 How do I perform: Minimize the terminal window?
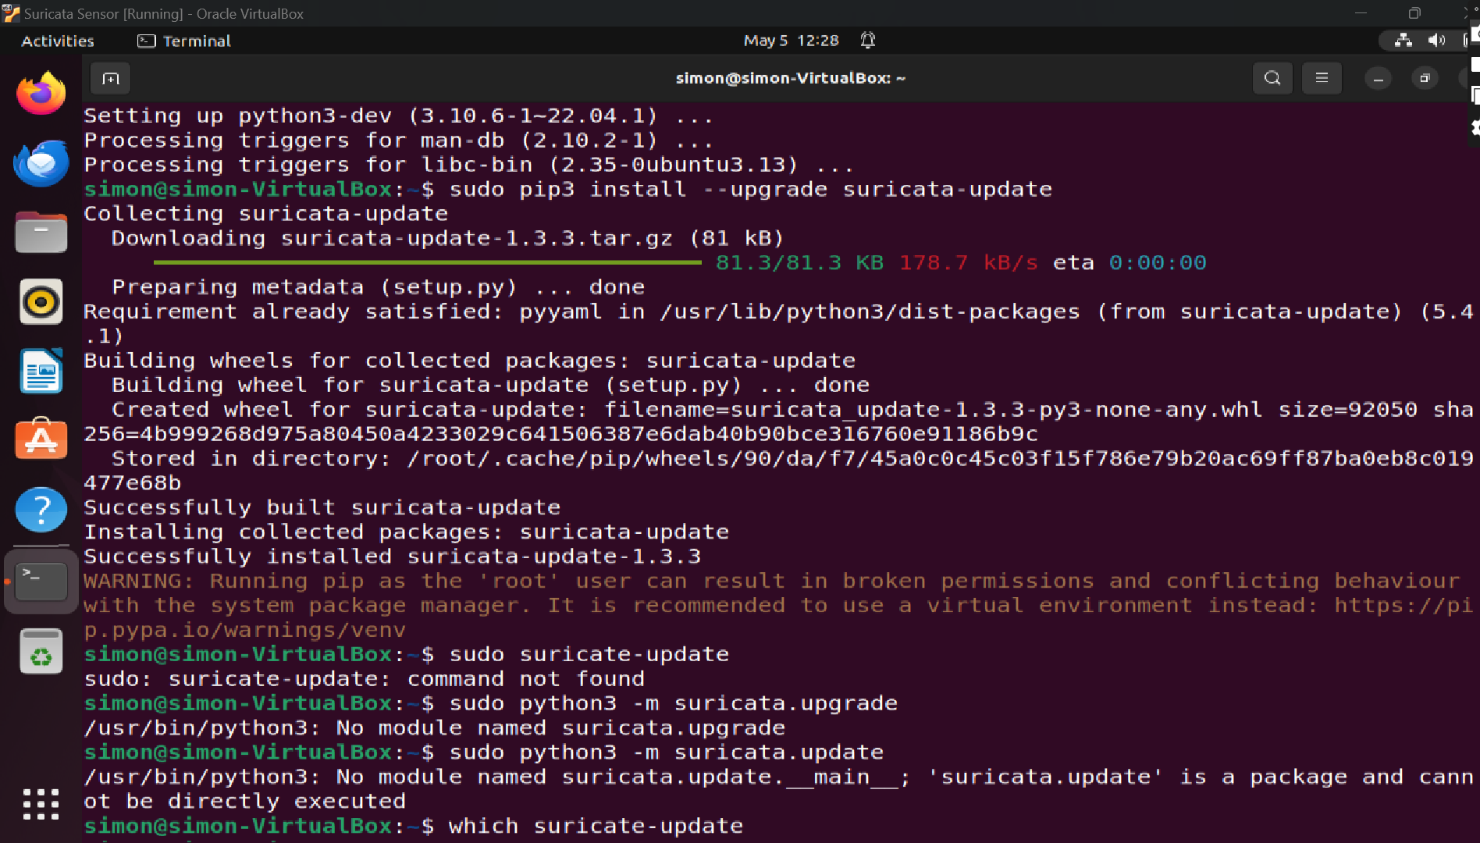coord(1378,79)
